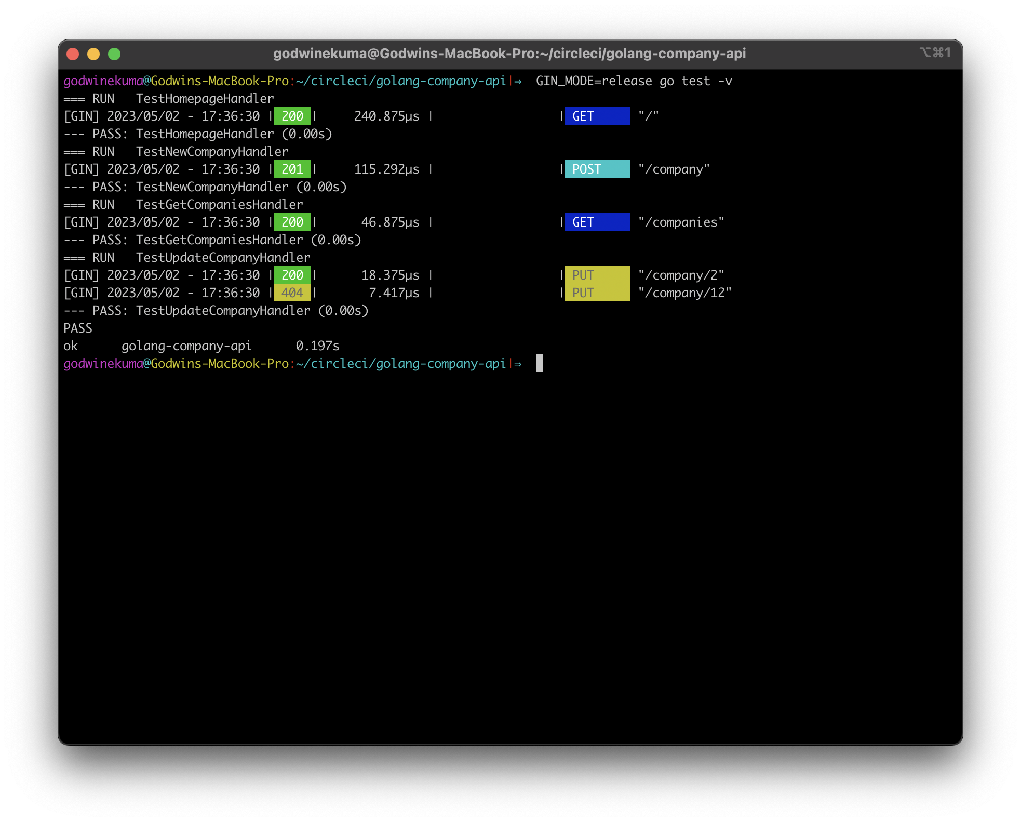Click the yellow PUT badge for "/company/12"
1021x822 pixels.
[x=597, y=293]
